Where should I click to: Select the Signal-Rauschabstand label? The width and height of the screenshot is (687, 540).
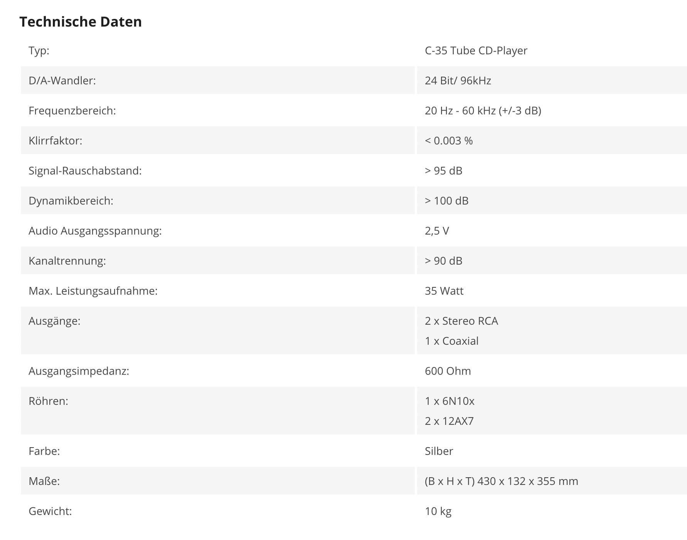point(85,171)
